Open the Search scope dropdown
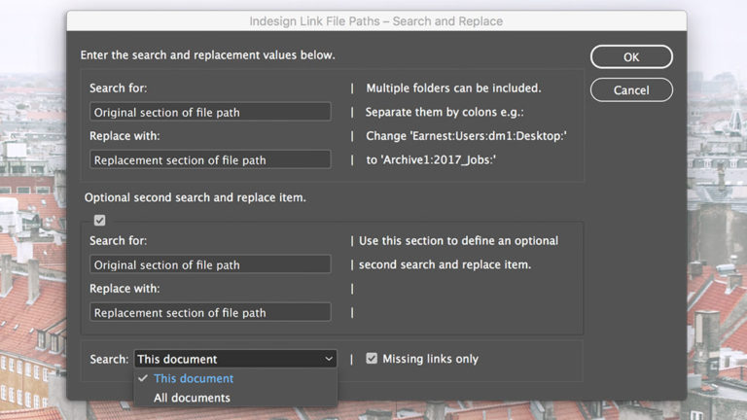Image resolution: width=747 pixels, height=420 pixels. click(x=234, y=359)
